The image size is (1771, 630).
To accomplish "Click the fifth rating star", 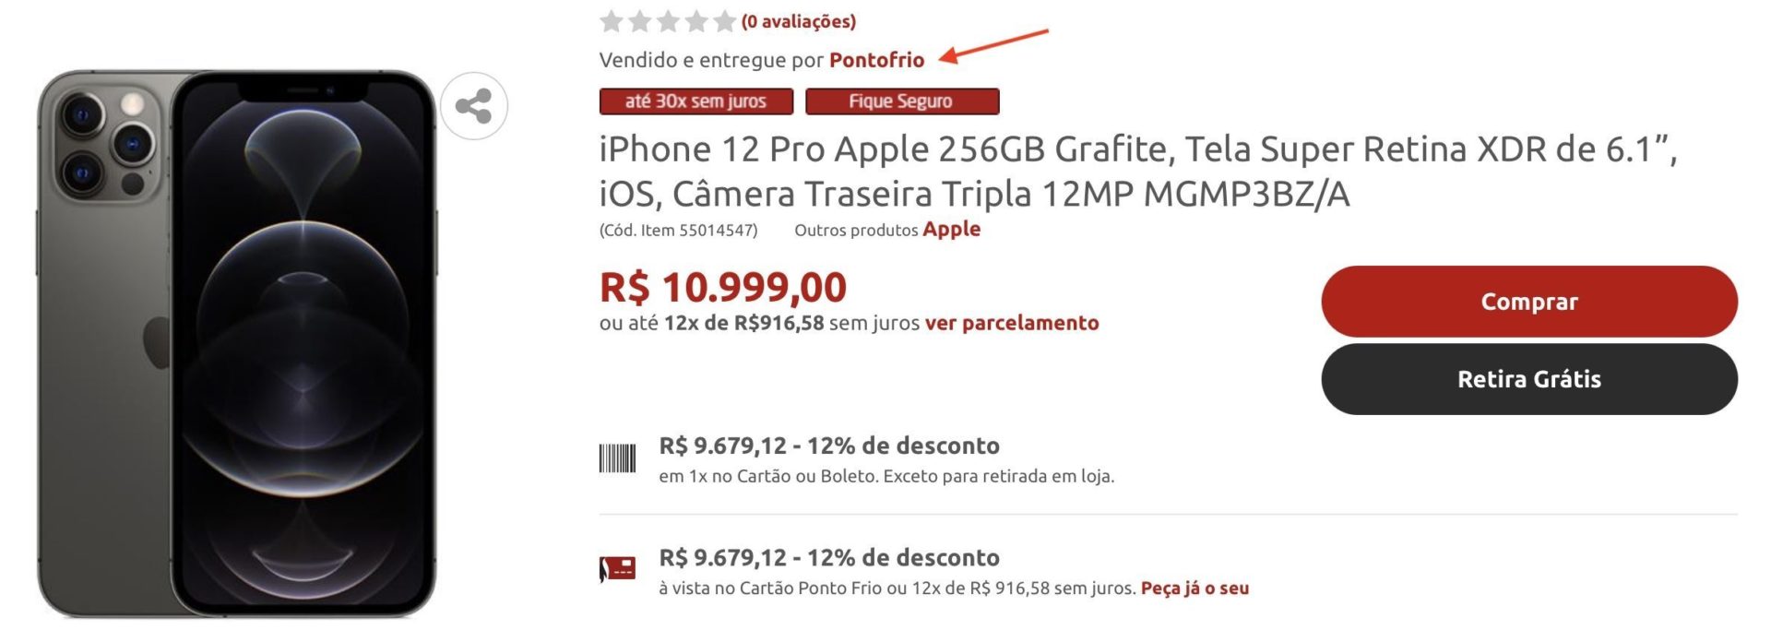I will click(x=725, y=20).
